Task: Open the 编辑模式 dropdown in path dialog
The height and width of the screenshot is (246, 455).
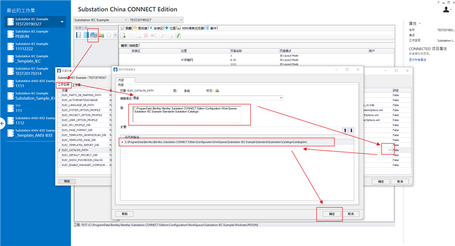Action: [x=208, y=98]
